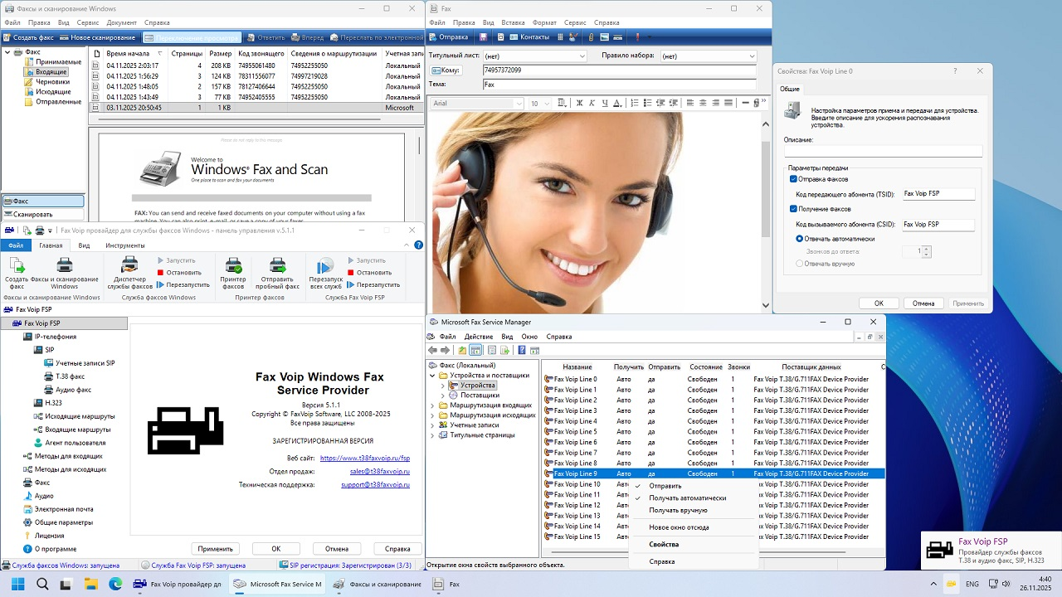Choose Свойства in the context menu
The image size is (1062, 597).
click(664, 545)
